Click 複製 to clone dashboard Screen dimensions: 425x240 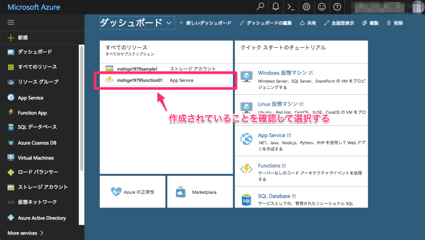point(370,23)
